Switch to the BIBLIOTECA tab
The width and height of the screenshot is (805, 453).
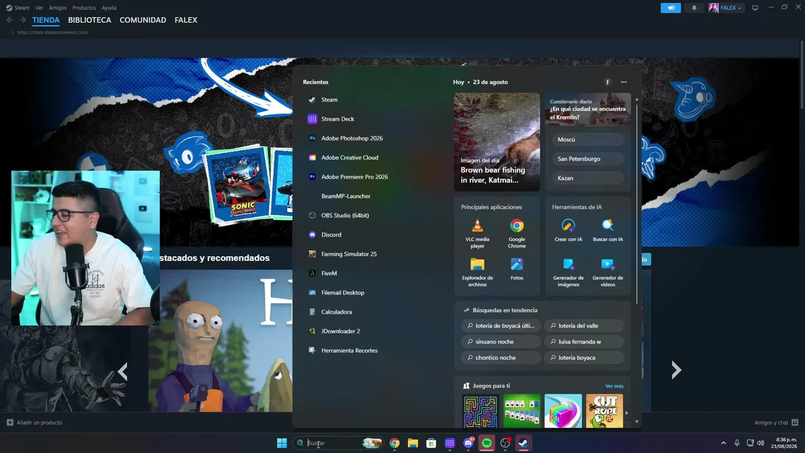tap(89, 20)
